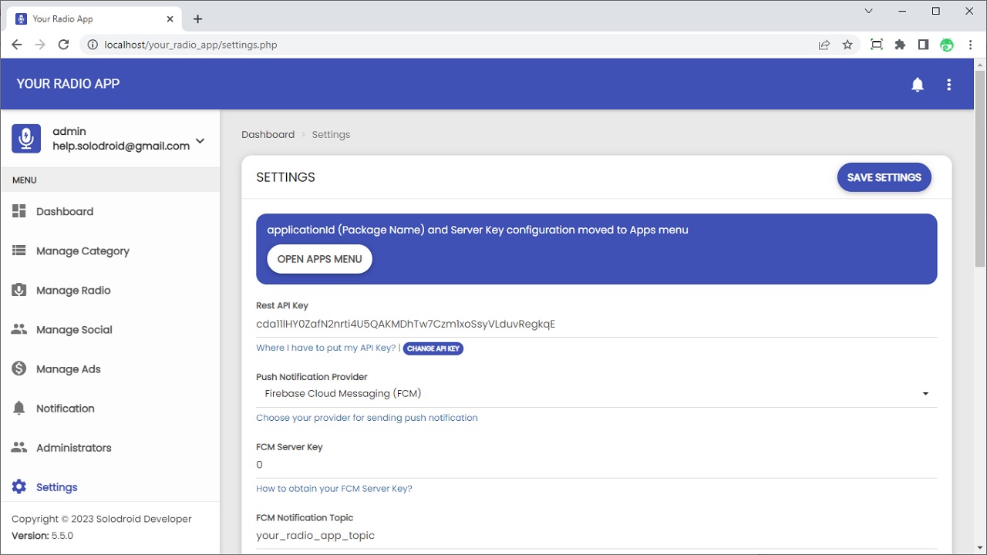
Task: Expand the admin account dropdown chevron
Action: coord(200,140)
